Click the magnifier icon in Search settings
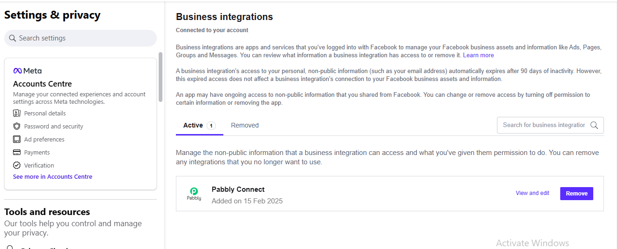The width and height of the screenshot is (617, 249). [13, 38]
